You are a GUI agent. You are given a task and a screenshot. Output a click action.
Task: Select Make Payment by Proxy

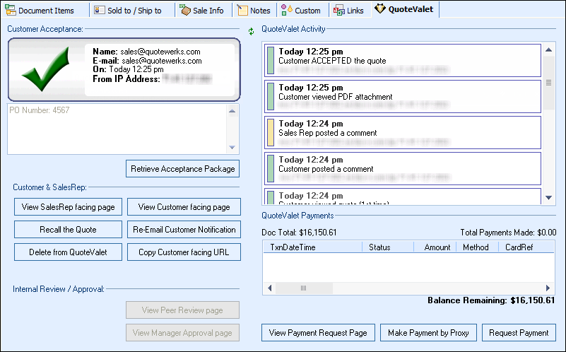(429, 333)
